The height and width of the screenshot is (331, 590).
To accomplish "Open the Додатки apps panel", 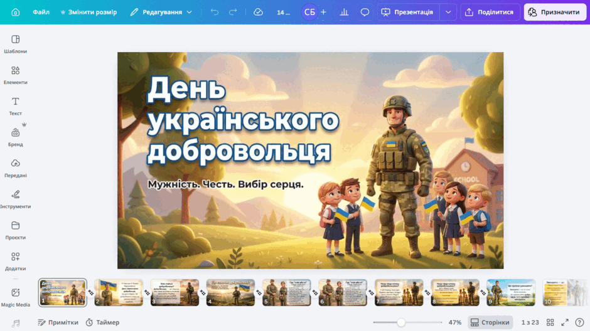I will pyautogui.click(x=16, y=261).
